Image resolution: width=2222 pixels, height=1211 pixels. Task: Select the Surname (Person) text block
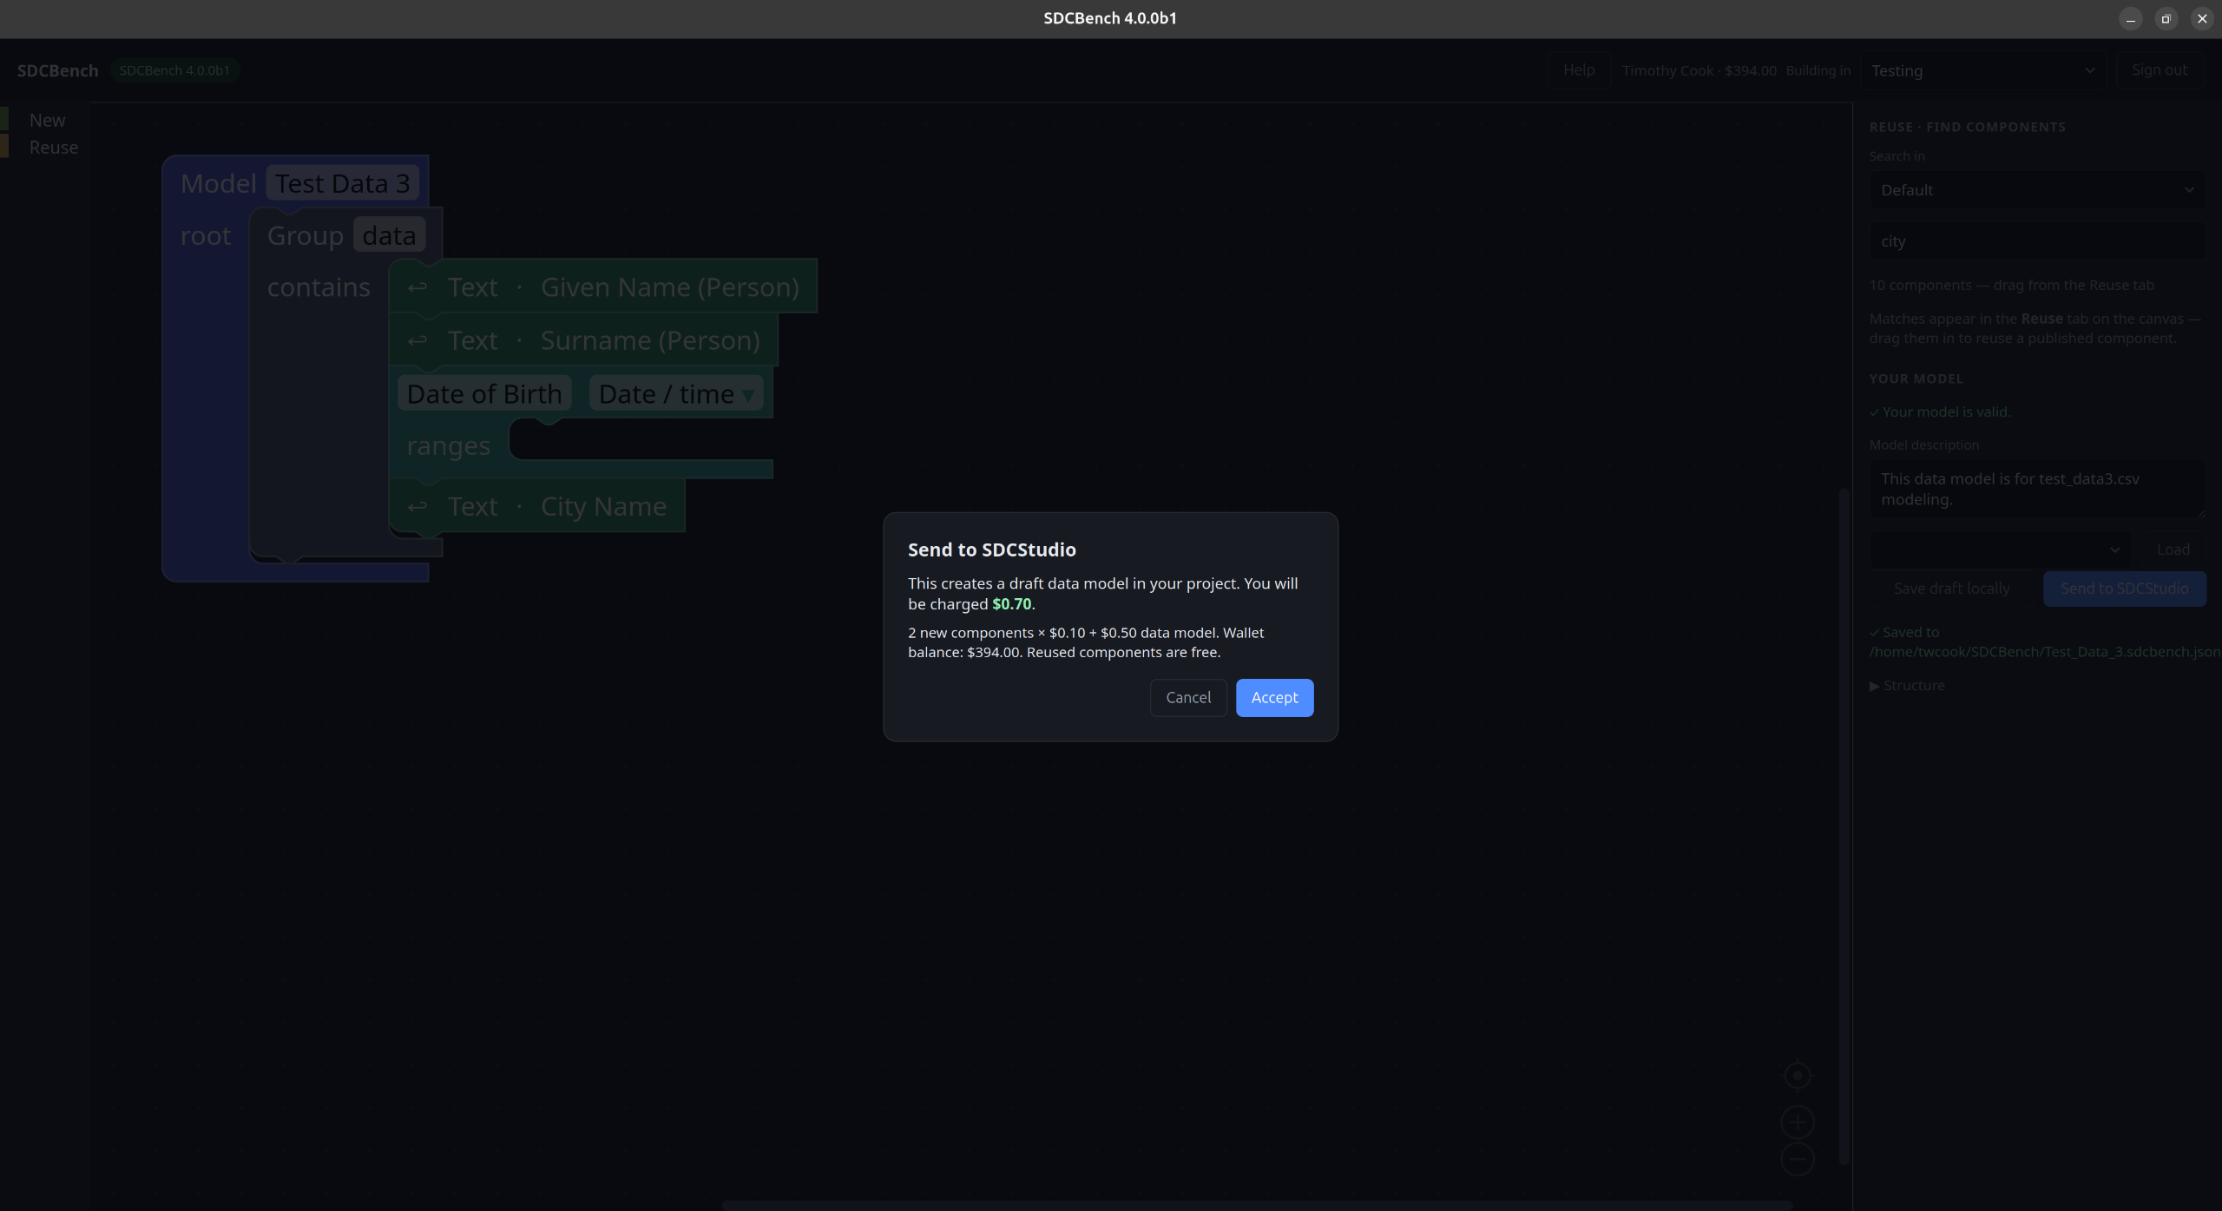(x=583, y=339)
